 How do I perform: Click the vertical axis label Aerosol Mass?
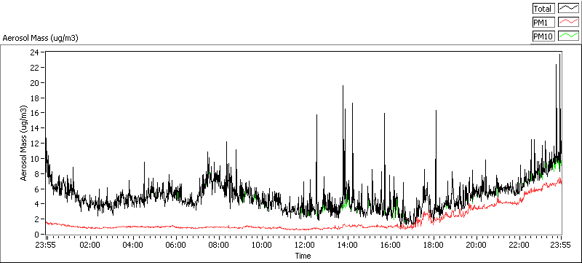pyautogui.click(x=24, y=143)
